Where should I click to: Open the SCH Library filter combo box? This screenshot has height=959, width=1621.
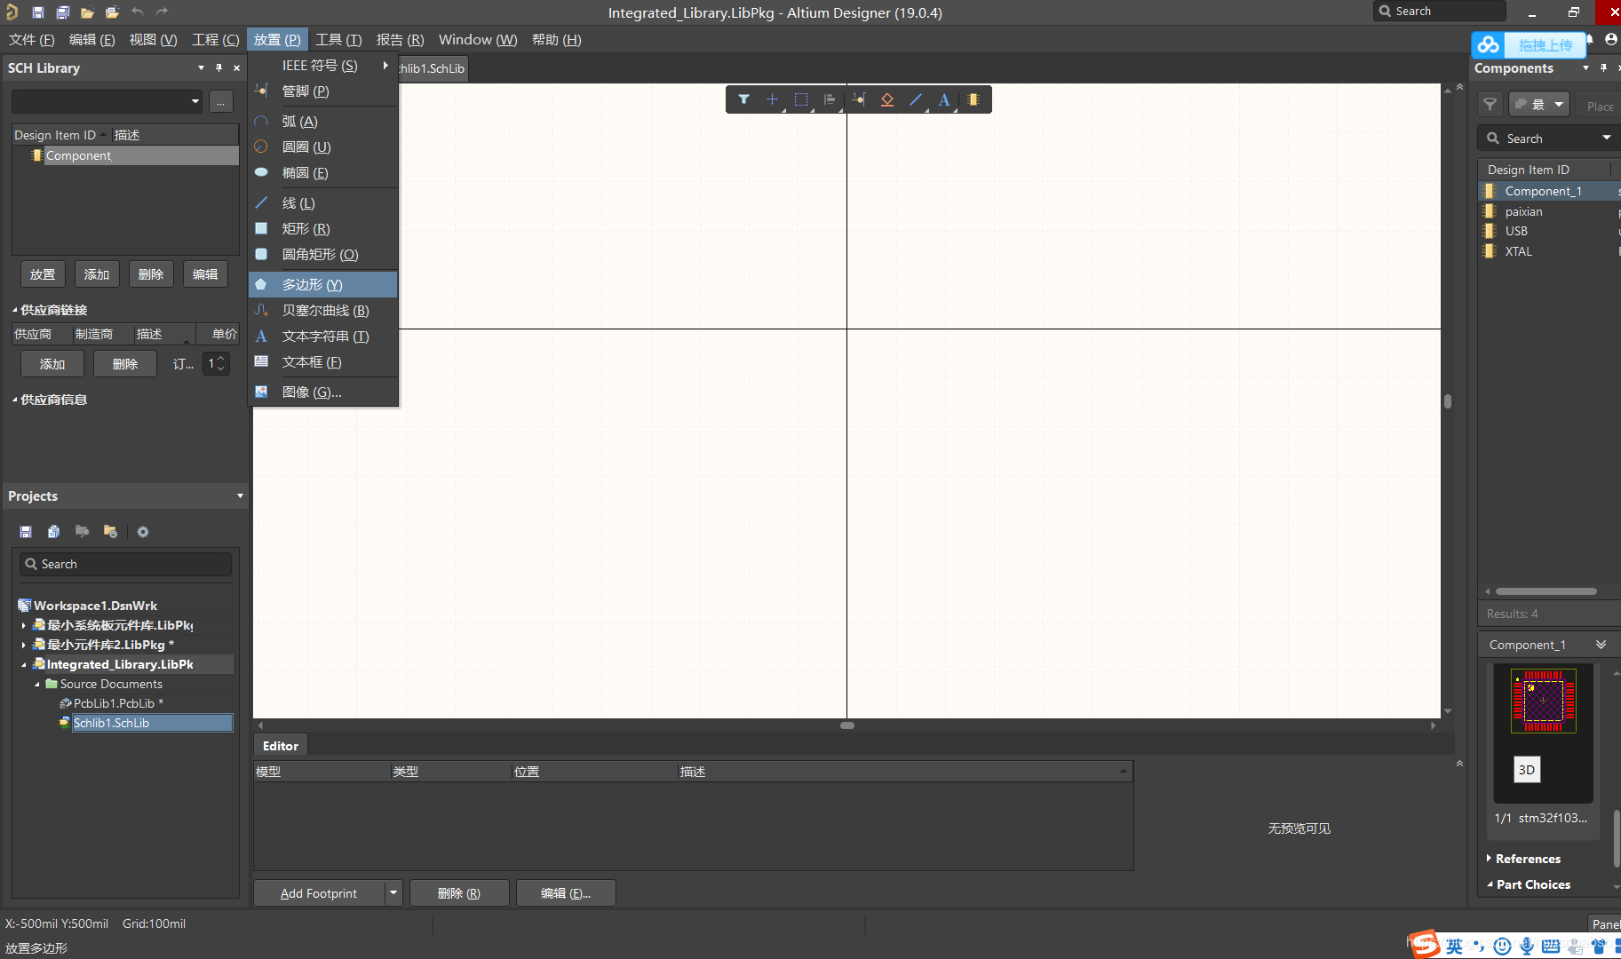[107, 101]
